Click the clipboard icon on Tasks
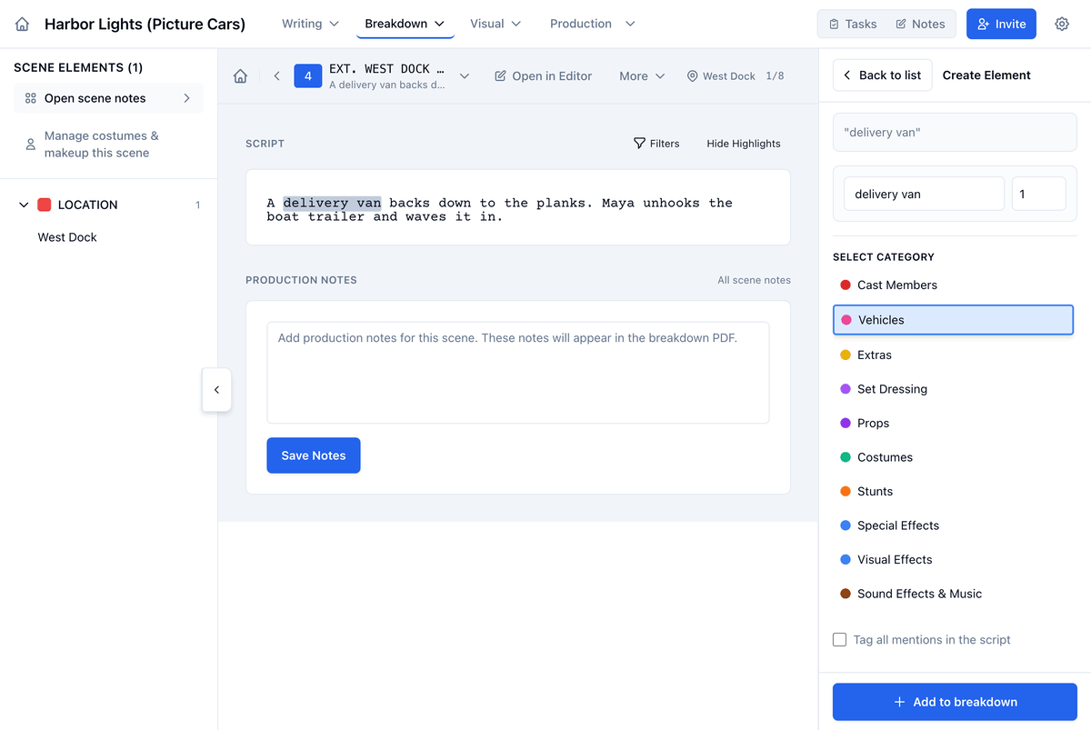This screenshot has width=1091, height=730. pyautogui.click(x=835, y=25)
